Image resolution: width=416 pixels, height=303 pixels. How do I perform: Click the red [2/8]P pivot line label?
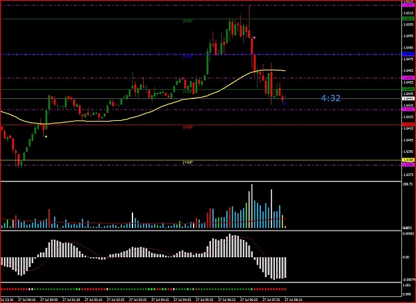pos(188,127)
